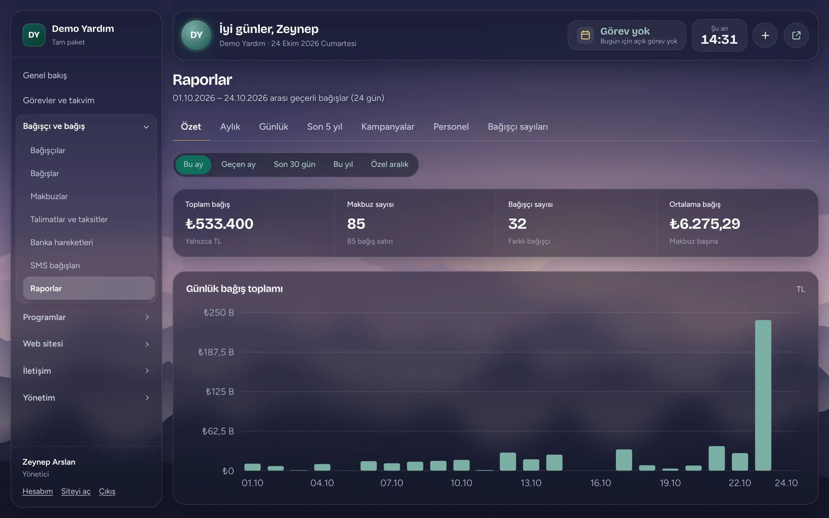Open the Genel bakış menu item
This screenshot has height=518, width=829.
click(86, 76)
